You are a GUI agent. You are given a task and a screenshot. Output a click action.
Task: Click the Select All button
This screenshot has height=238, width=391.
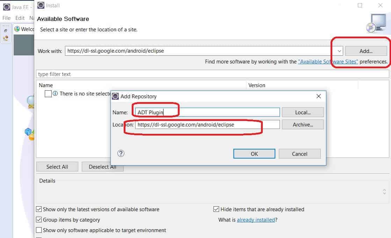click(57, 167)
